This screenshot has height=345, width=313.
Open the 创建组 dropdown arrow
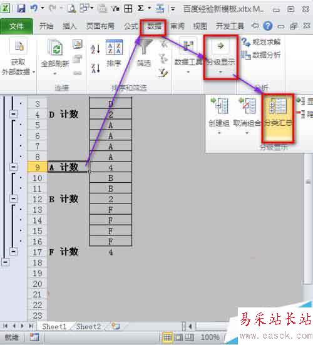pos(219,133)
